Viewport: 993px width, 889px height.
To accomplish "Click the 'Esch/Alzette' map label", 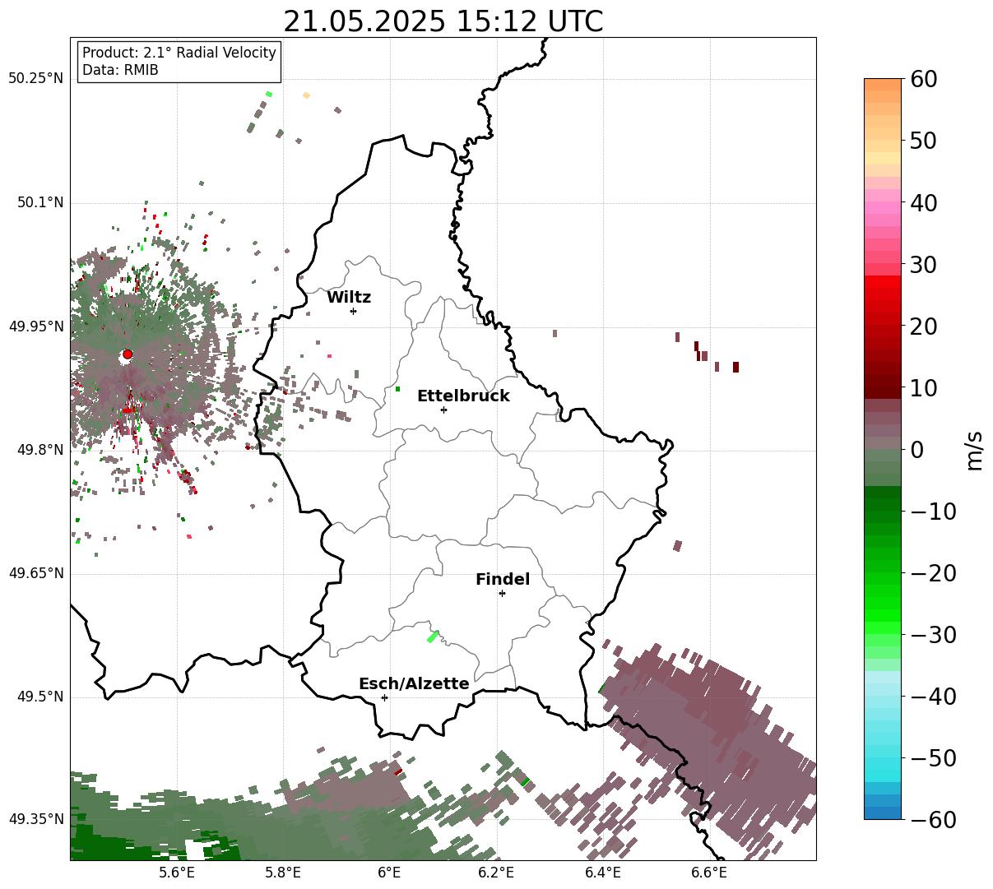I will pos(414,683).
